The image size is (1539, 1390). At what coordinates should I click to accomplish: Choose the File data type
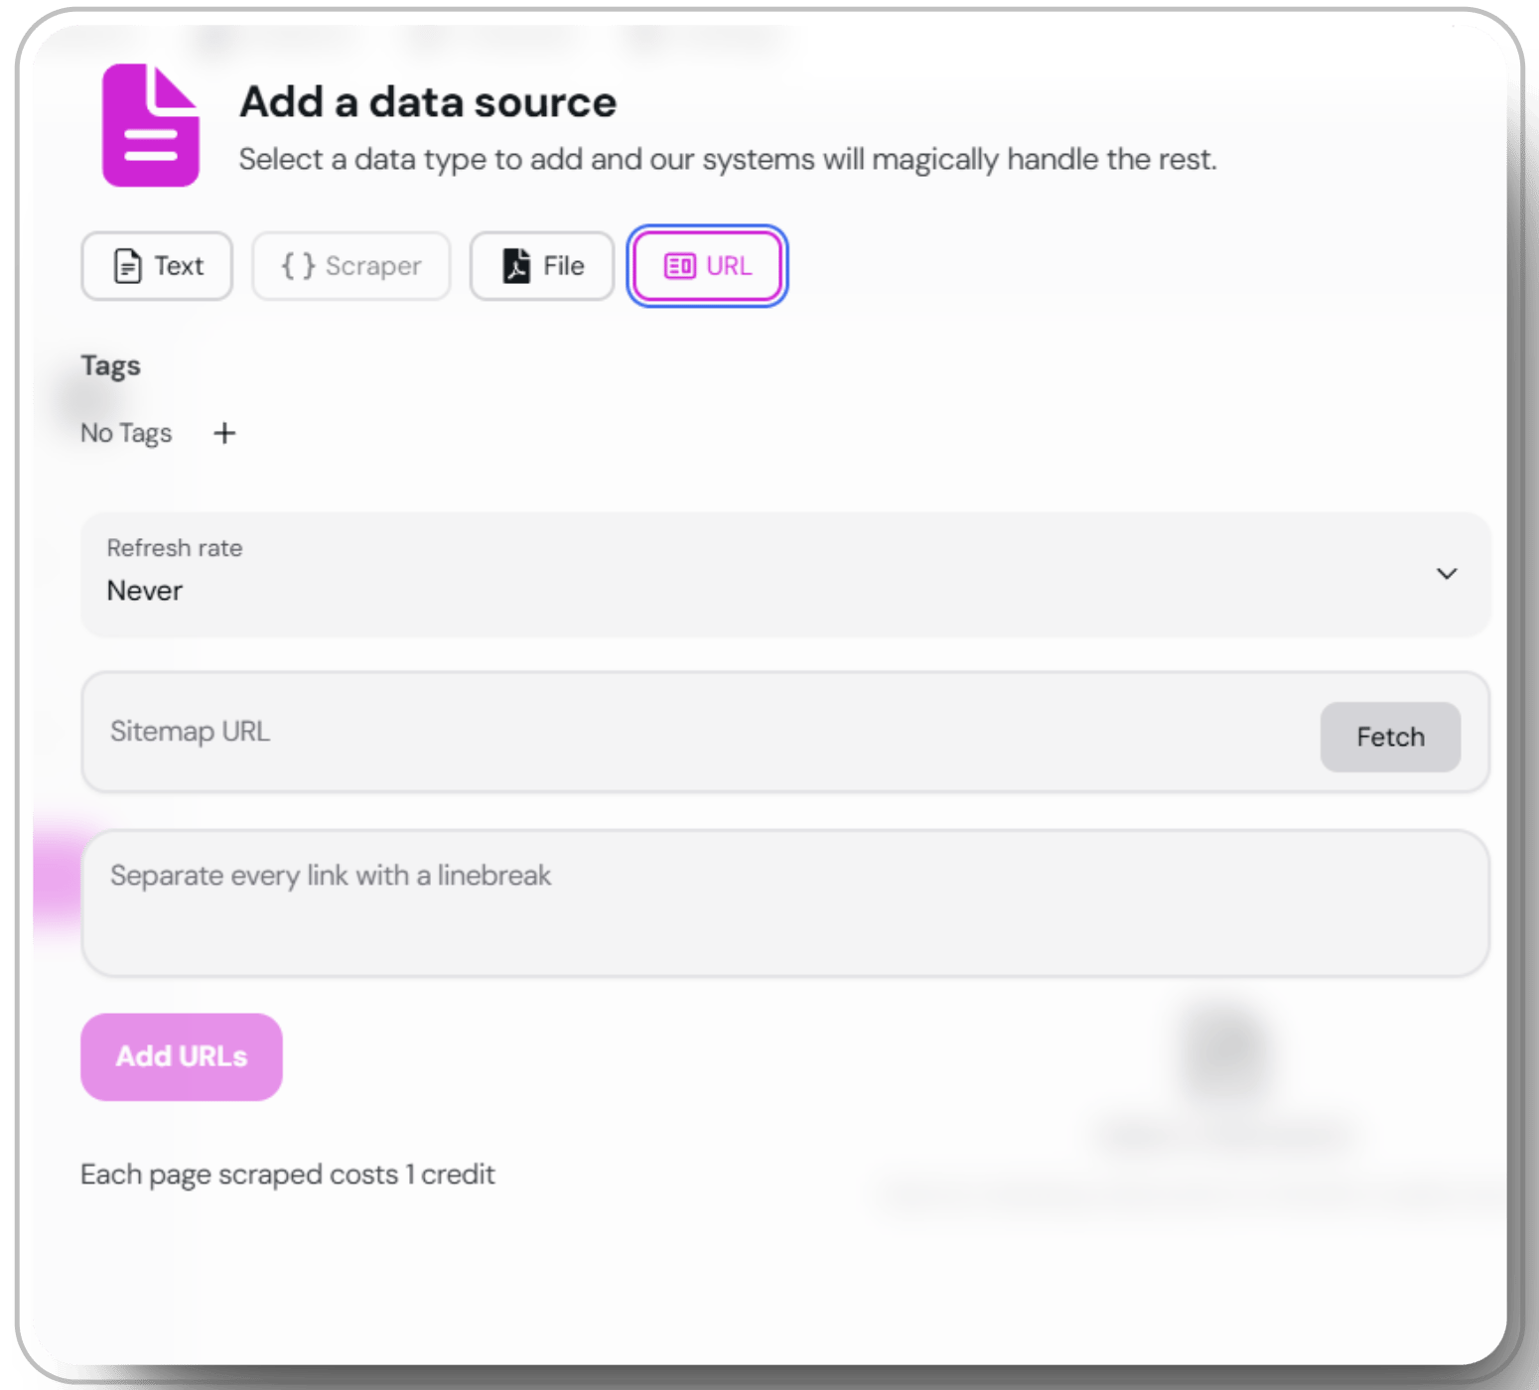[542, 266]
